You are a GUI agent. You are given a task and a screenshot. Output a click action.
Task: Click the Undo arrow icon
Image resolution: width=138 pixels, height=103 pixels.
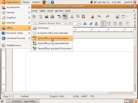[99, 17]
